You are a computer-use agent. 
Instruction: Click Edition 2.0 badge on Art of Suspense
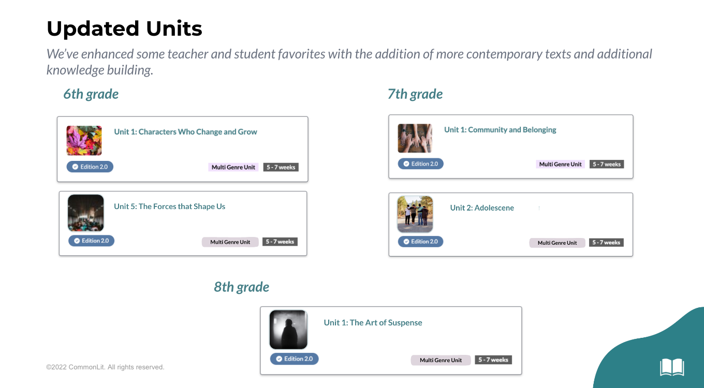click(294, 359)
